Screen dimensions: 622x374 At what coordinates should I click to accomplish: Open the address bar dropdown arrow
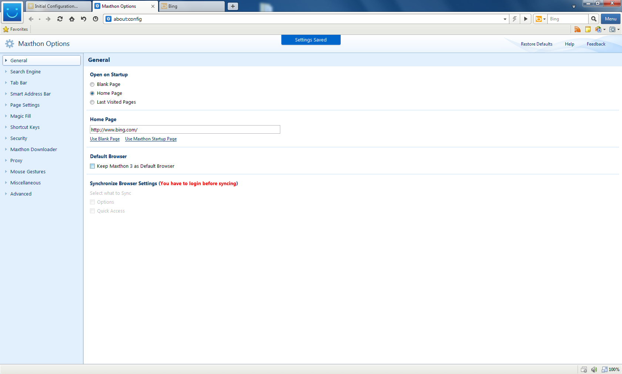coord(505,19)
